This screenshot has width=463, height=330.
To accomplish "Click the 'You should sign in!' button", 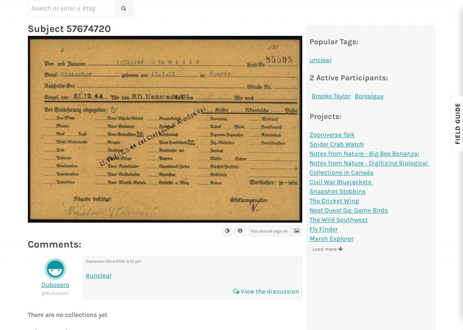I will point(269,231).
